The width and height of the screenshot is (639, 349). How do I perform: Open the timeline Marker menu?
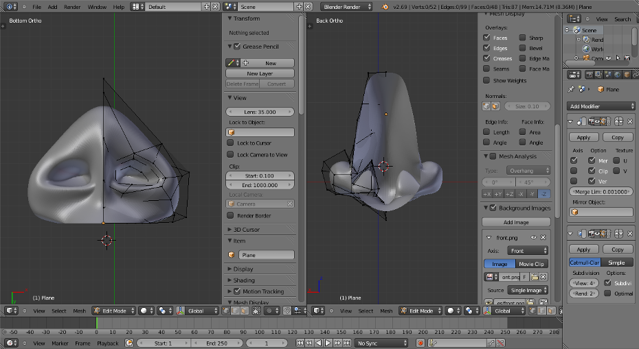pos(60,344)
